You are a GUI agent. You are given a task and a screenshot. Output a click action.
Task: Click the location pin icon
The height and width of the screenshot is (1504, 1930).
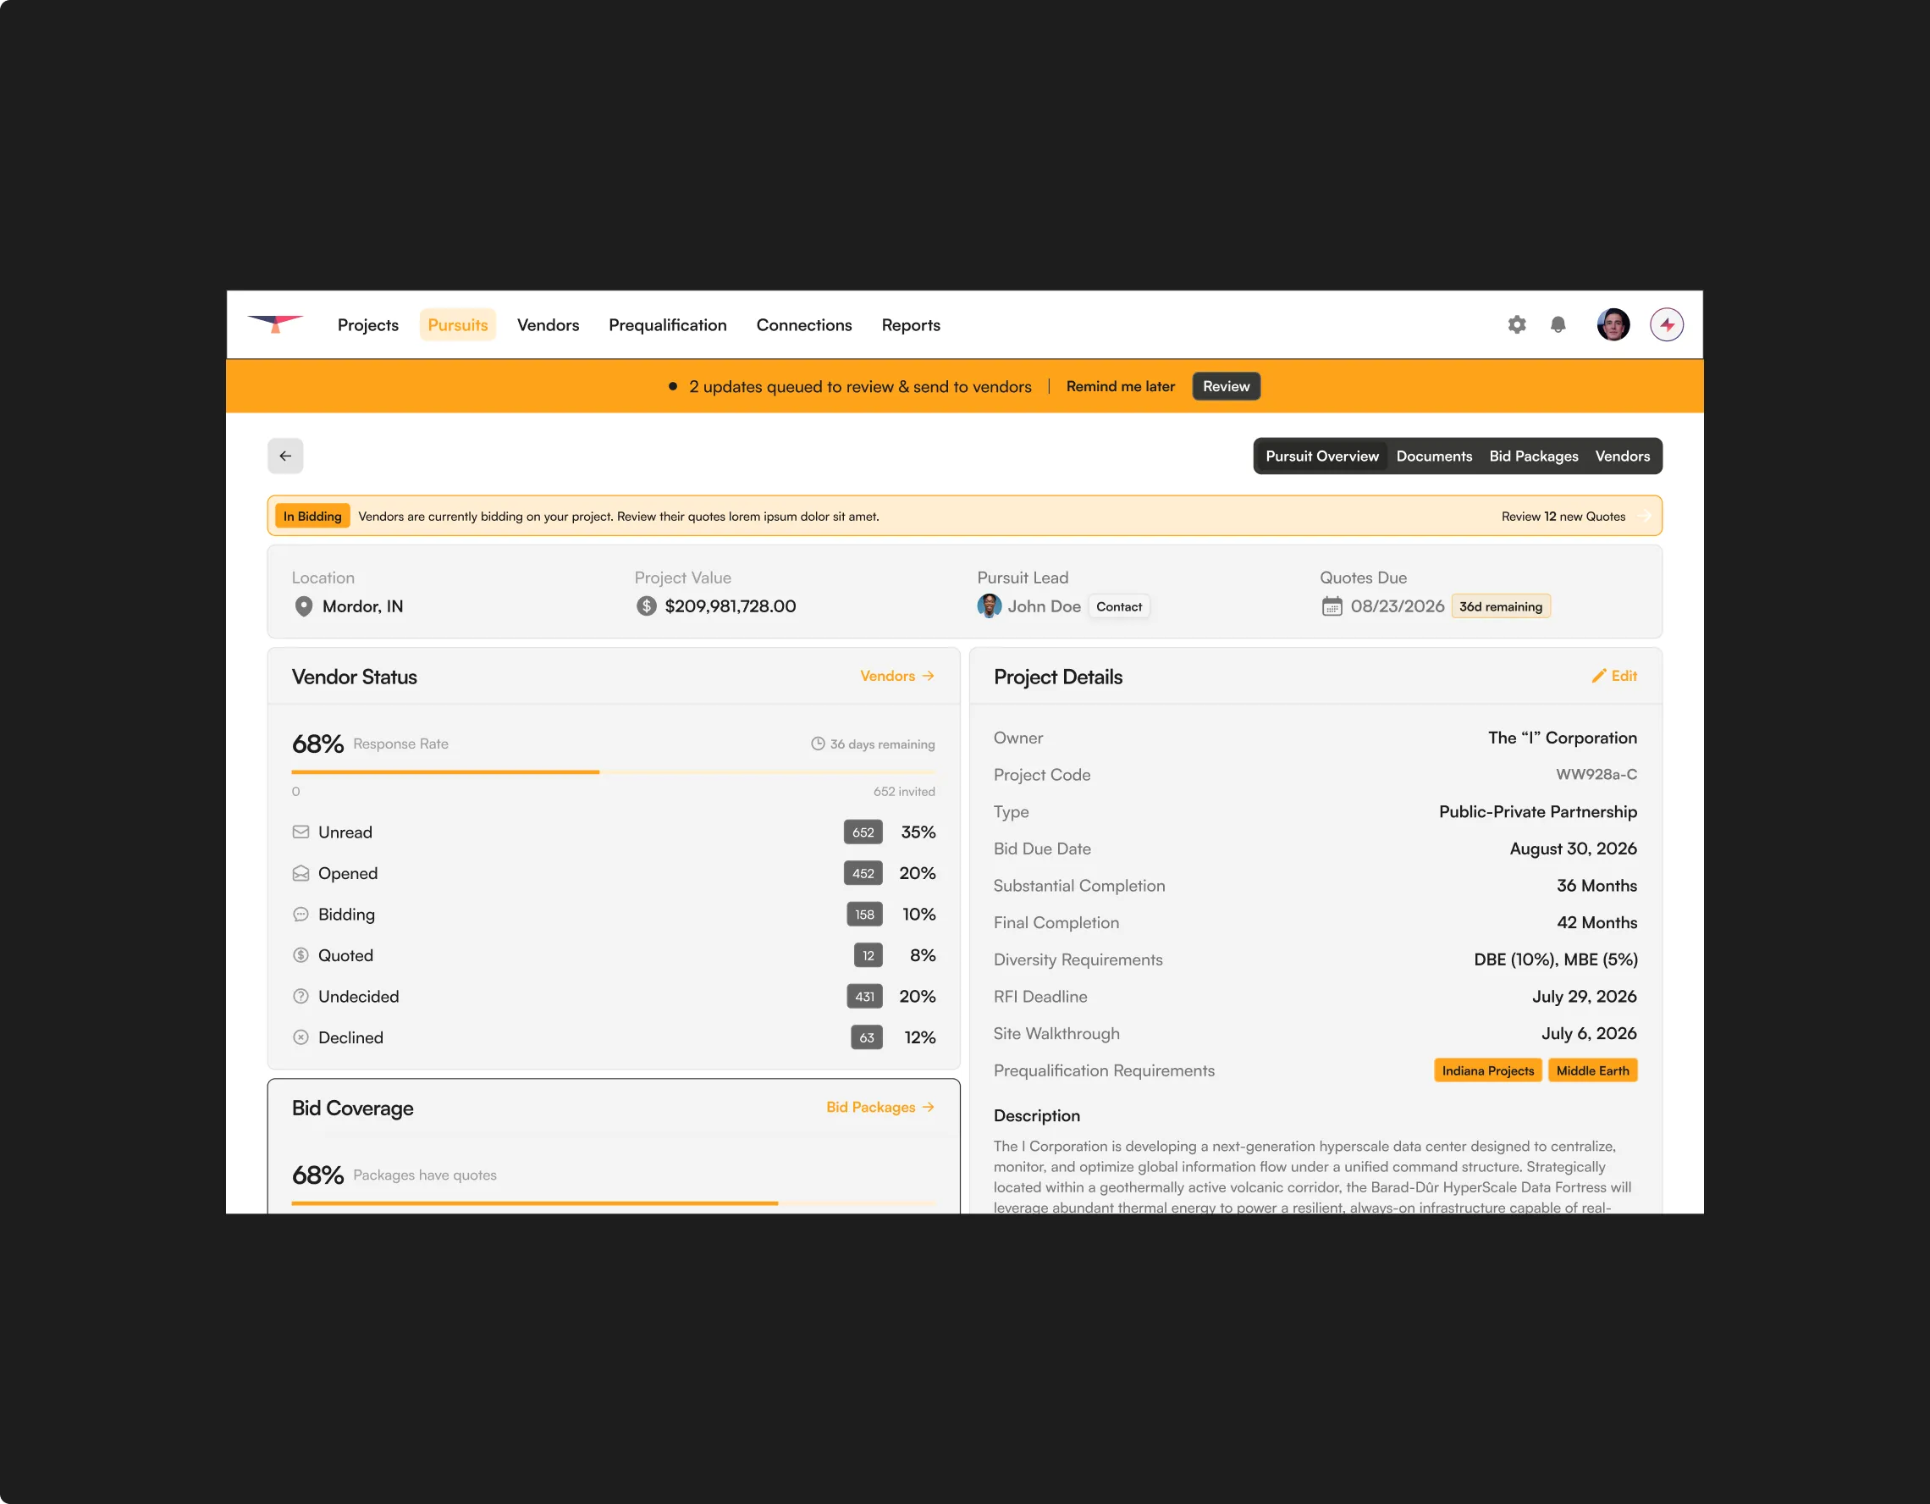303,606
